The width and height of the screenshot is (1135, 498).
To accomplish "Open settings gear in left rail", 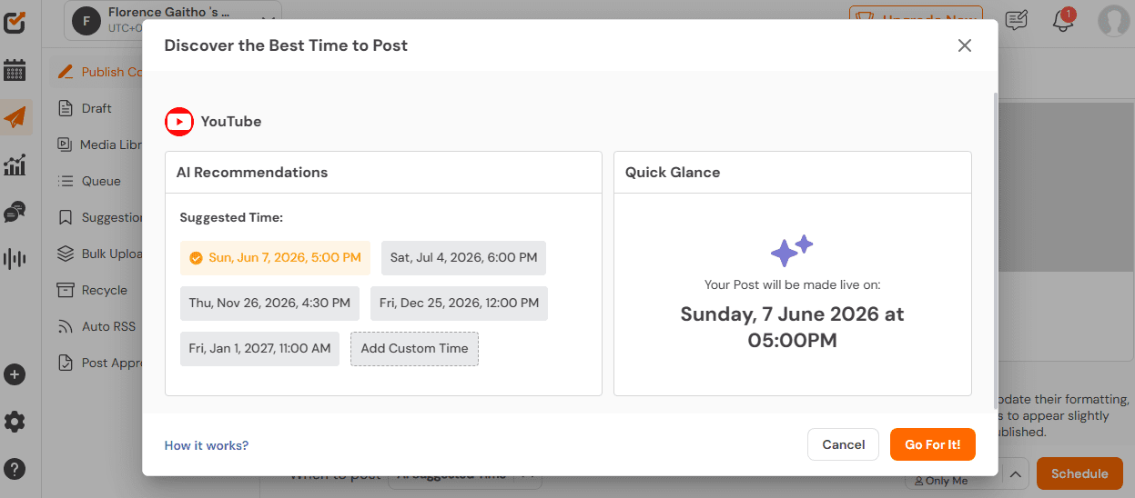I will tap(15, 422).
